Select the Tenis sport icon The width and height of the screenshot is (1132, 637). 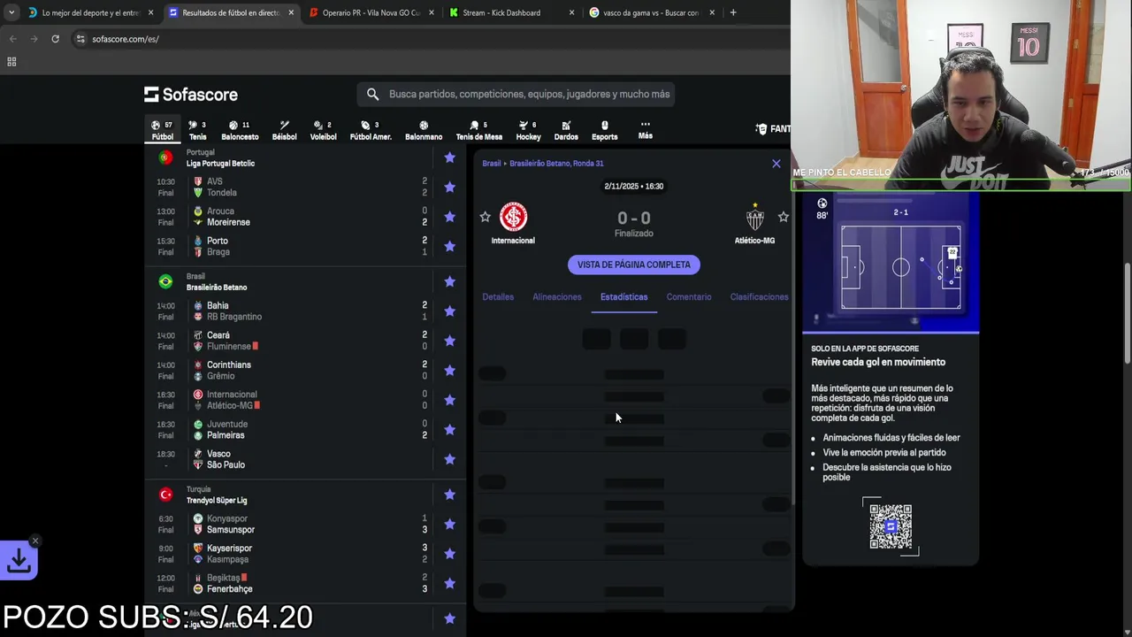[x=197, y=130]
